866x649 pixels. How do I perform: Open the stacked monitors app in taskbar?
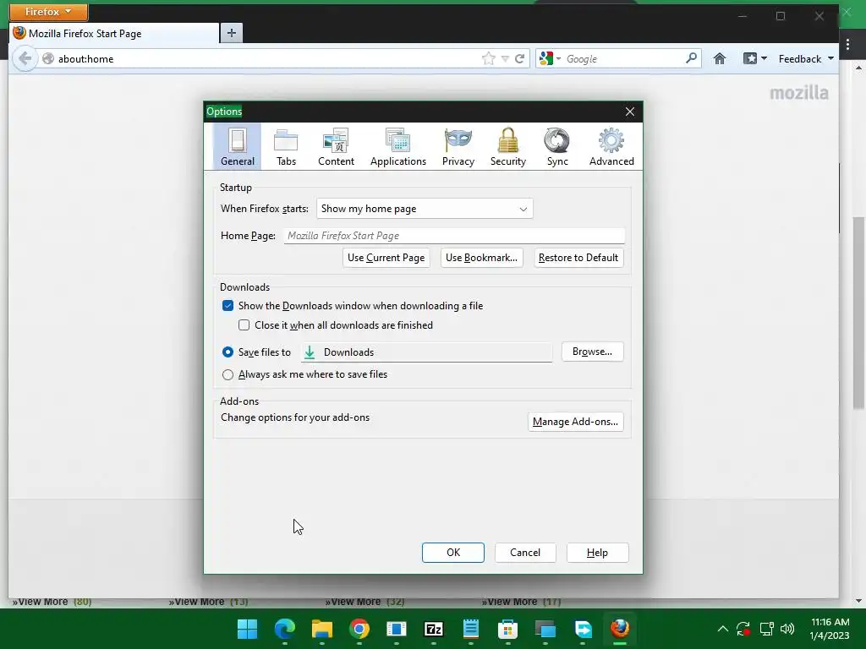(545, 629)
